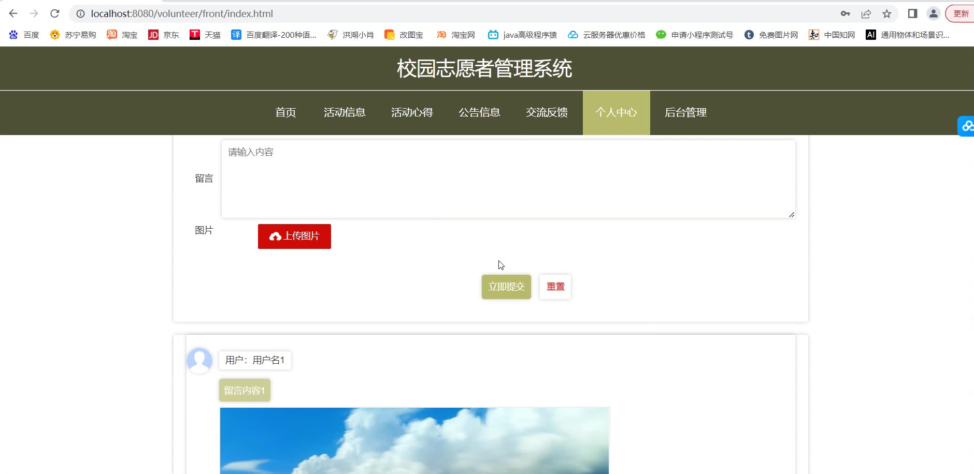
Task: Open the 活动心得 nav item
Action: coord(412,112)
